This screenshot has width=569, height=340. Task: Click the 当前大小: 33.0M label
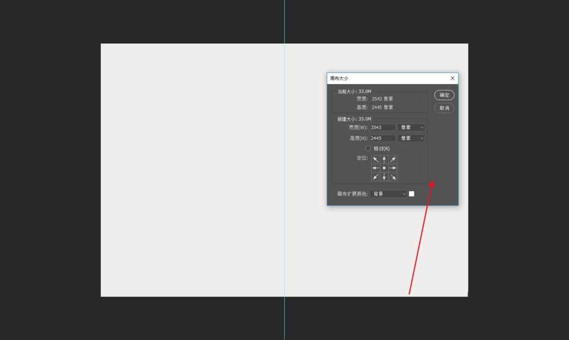[354, 91]
